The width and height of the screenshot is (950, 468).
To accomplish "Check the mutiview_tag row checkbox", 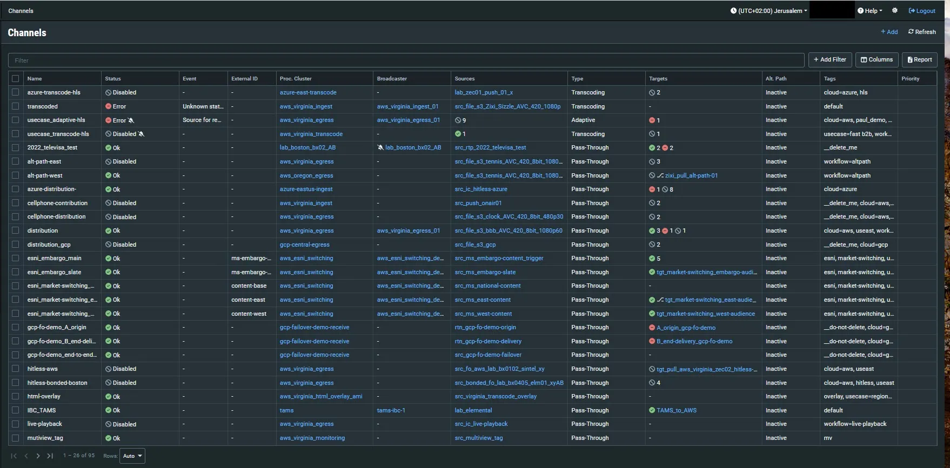I will (x=15, y=438).
